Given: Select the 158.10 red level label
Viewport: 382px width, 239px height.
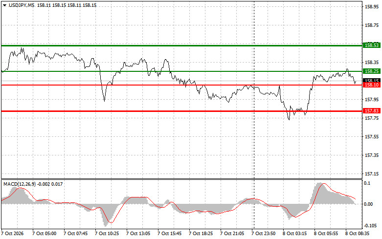Looking at the screenshot, I should (372, 85).
